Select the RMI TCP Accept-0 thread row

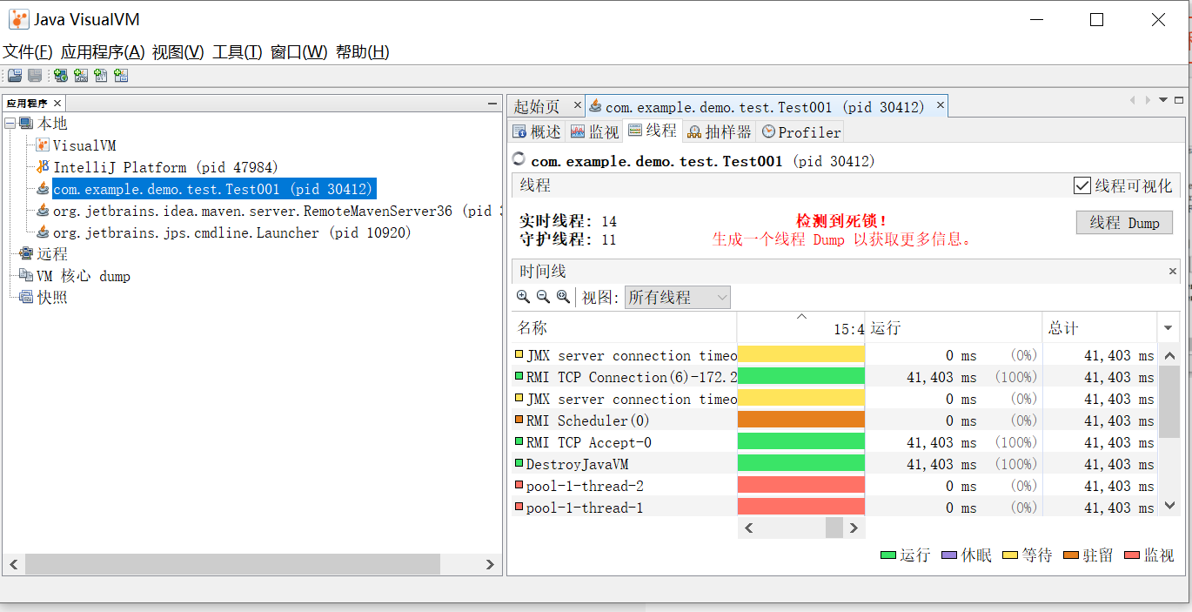[x=834, y=442]
